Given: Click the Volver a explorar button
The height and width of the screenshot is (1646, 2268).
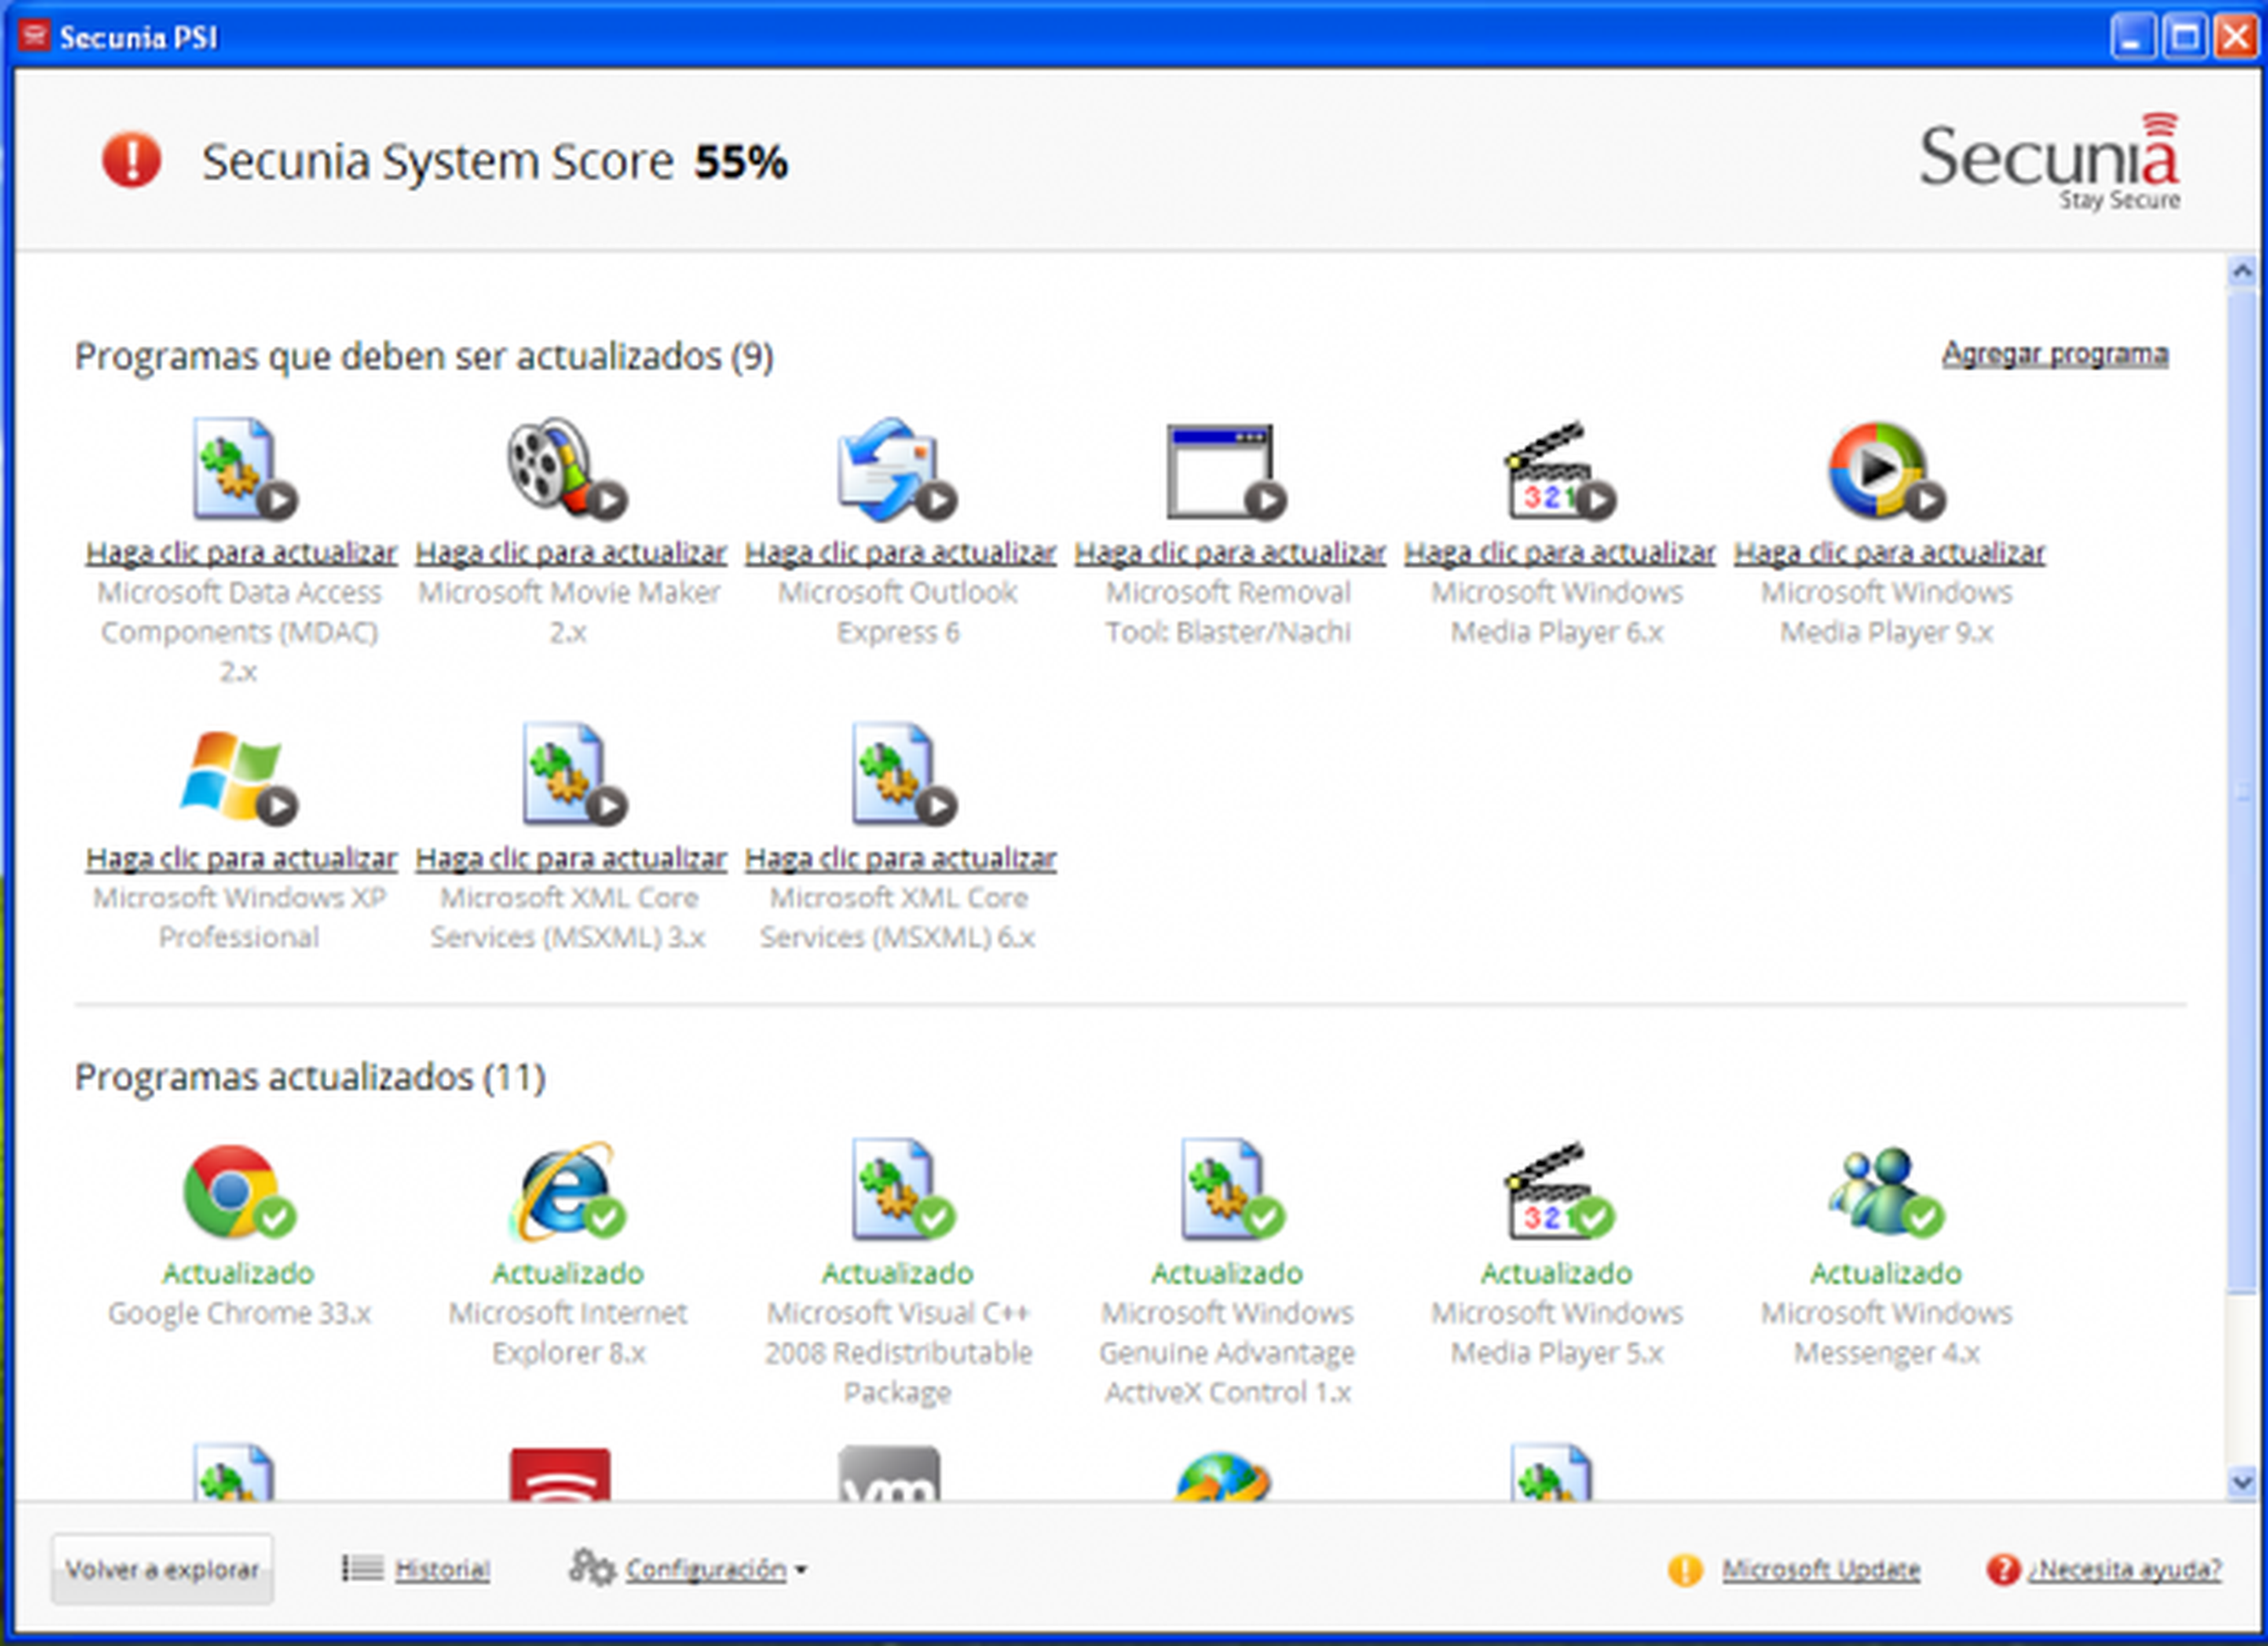Looking at the screenshot, I should (x=162, y=1569).
